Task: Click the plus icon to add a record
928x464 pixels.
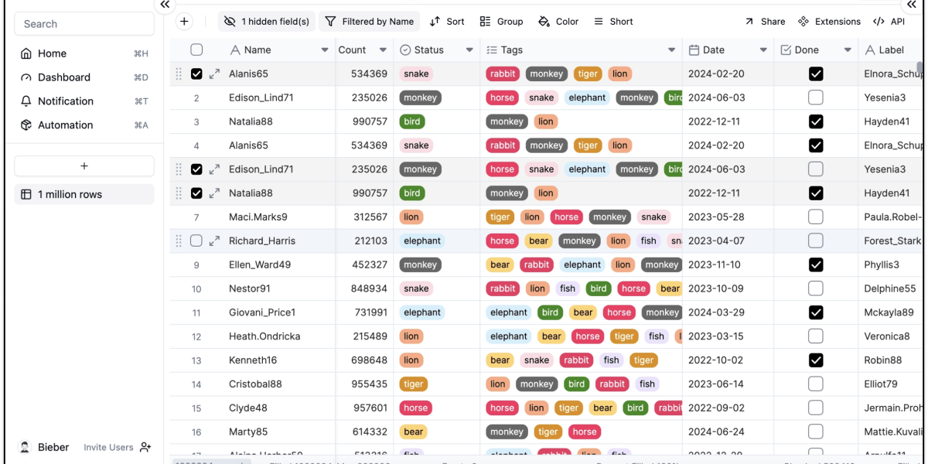Action: 184,22
